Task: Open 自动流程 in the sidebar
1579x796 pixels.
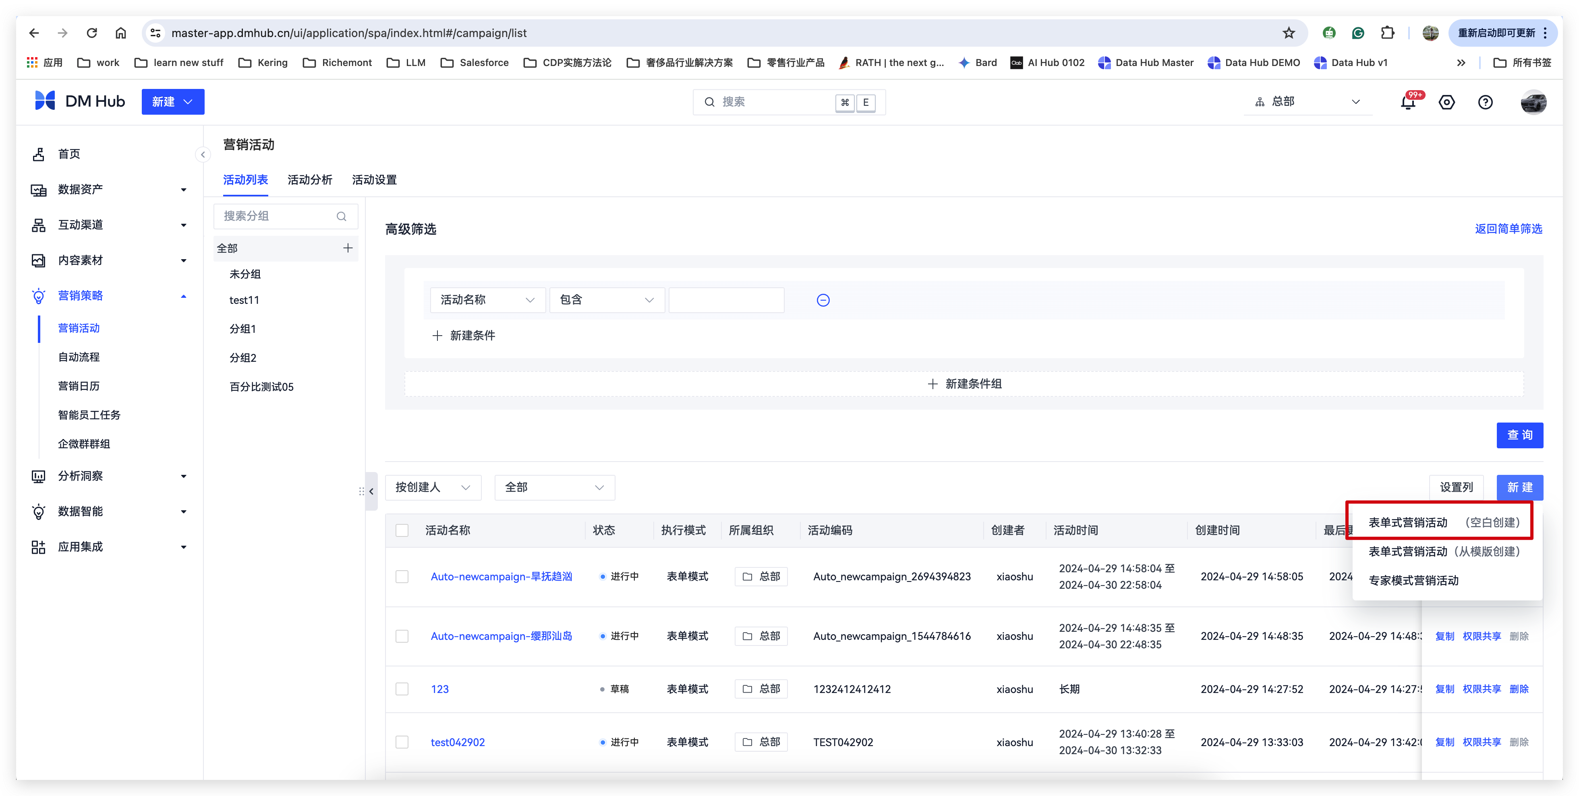Action: [79, 357]
